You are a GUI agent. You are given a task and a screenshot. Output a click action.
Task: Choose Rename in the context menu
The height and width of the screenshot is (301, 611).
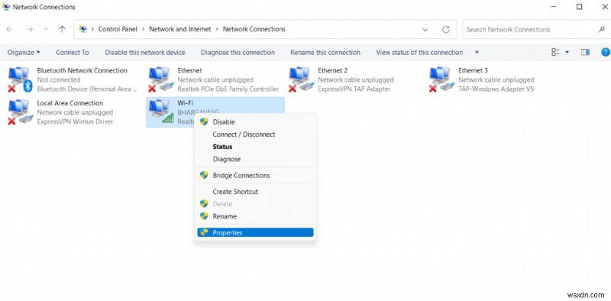tap(255, 216)
